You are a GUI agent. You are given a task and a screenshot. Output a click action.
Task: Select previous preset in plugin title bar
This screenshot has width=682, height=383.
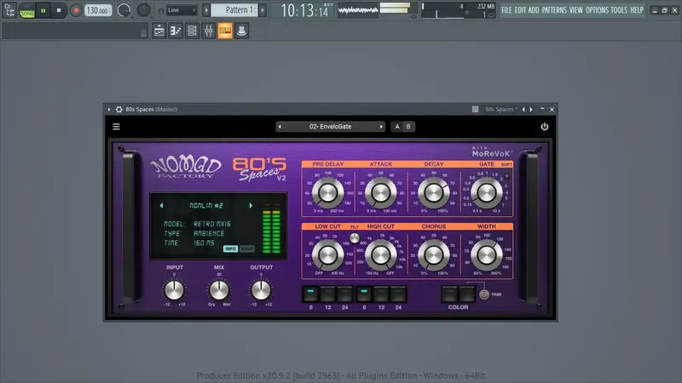point(523,110)
